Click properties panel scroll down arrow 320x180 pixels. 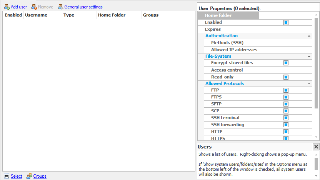[316, 137]
